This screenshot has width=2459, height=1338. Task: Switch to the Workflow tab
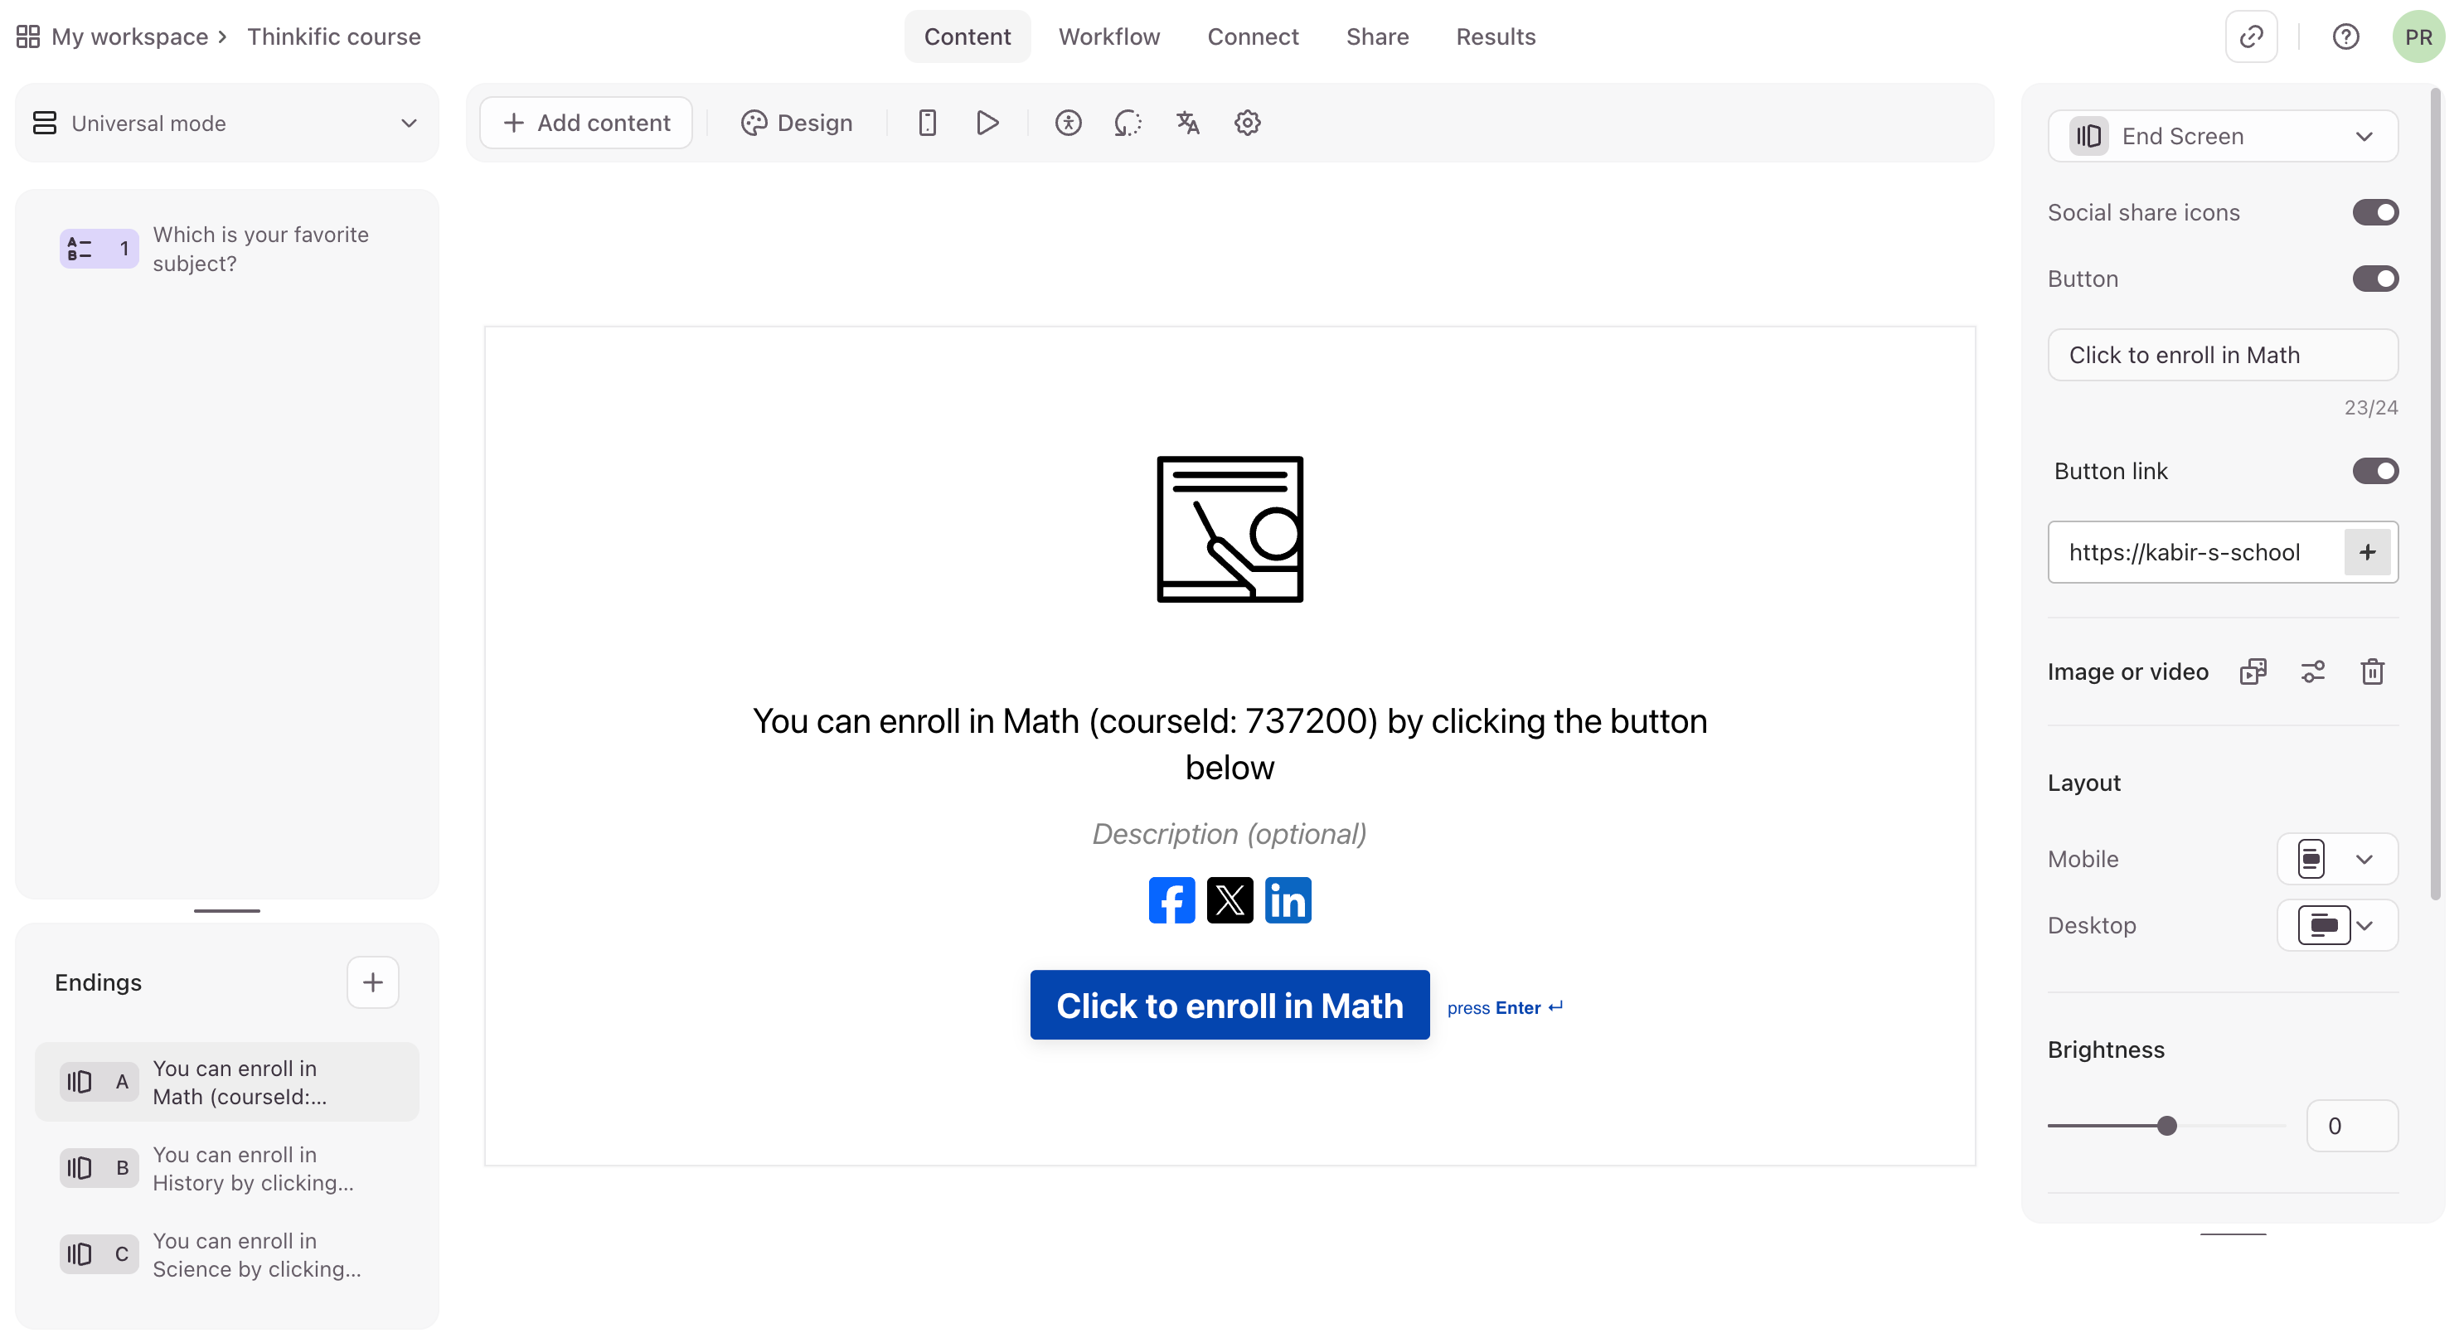1109,37
